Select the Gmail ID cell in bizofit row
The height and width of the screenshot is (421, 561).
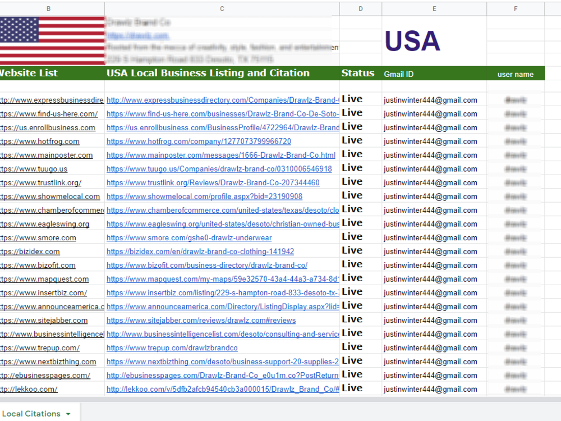(430, 266)
